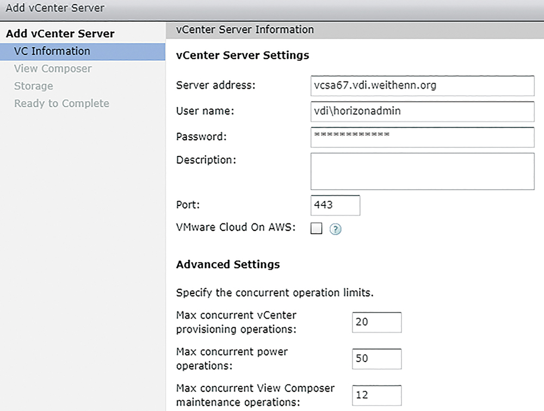Select the VC Information wizard step
Image resolution: width=544 pixels, height=411 pixels.
[x=83, y=51]
